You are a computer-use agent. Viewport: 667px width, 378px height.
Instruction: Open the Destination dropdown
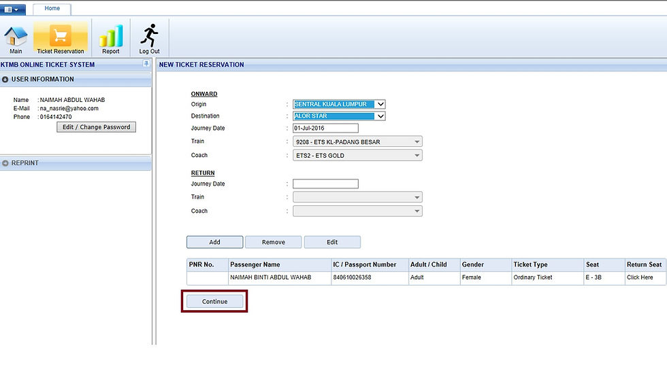pos(339,116)
